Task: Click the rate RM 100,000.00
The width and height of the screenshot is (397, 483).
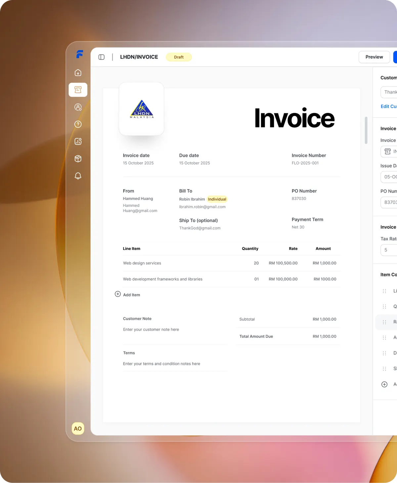Action: pyautogui.click(x=283, y=279)
